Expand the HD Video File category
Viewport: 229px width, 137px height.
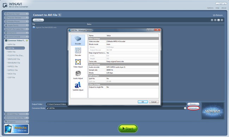[16, 114]
